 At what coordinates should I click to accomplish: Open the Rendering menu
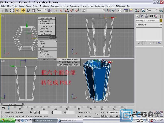click(99, 6)
